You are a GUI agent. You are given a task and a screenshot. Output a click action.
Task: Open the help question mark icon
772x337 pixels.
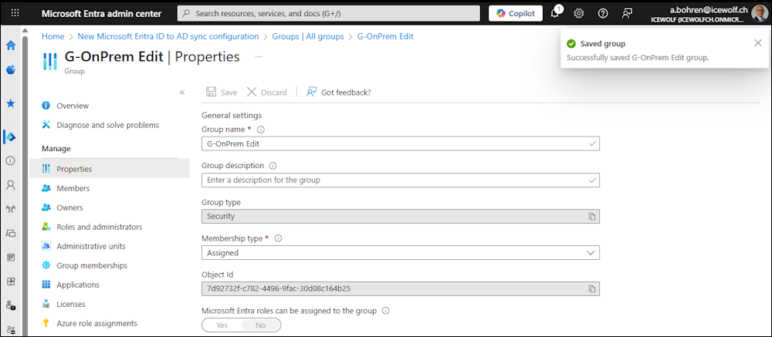pos(603,14)
